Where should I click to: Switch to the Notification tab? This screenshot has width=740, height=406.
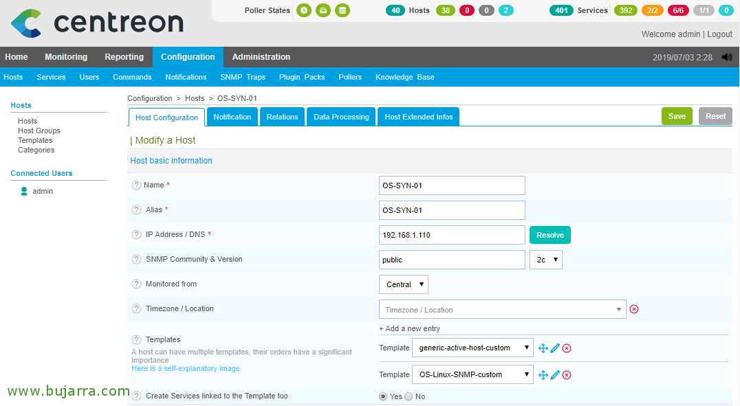(x=232, y=117)
